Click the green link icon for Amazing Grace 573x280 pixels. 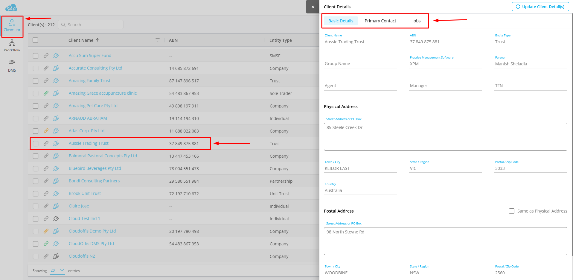tap(46, 93)
